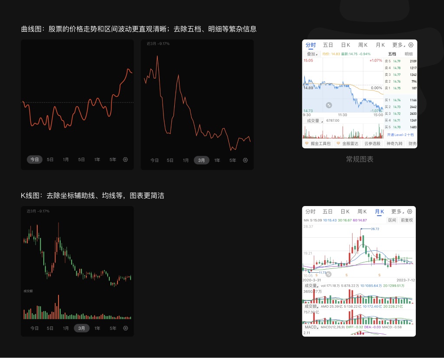Select 5年 tab in the 3月 curve chart
The height and width of the screenshot is (358, 444).
(x=233, y=160)
